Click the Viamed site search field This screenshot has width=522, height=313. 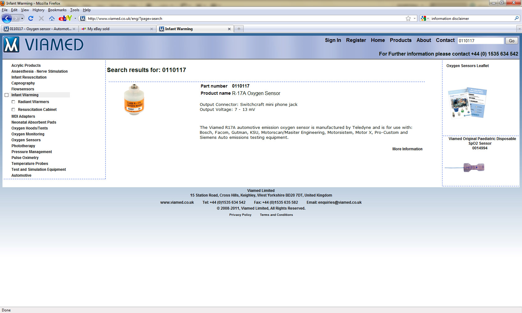pyautogui.click(x=480, y=41)
